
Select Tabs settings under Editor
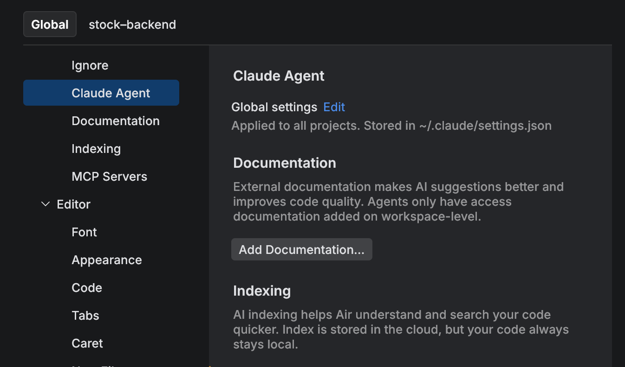pyautogui.click(x=85, y=316)
